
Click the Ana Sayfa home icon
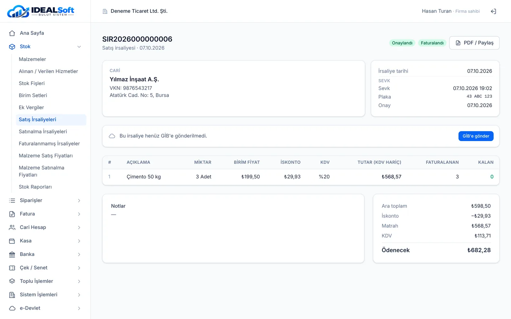tap(12, 33)
